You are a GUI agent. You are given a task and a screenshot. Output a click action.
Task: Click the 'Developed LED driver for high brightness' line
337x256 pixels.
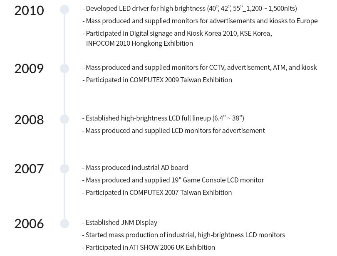(190, 9)
